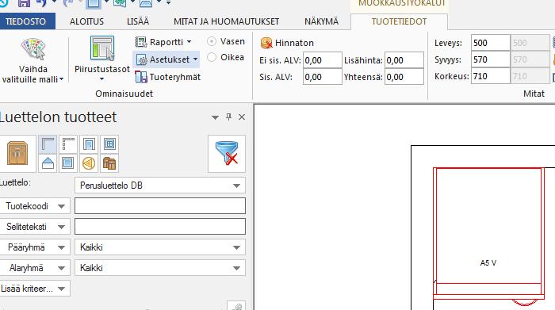Select the door frame filter icon
555x310 pixels.
pos(89,144)
